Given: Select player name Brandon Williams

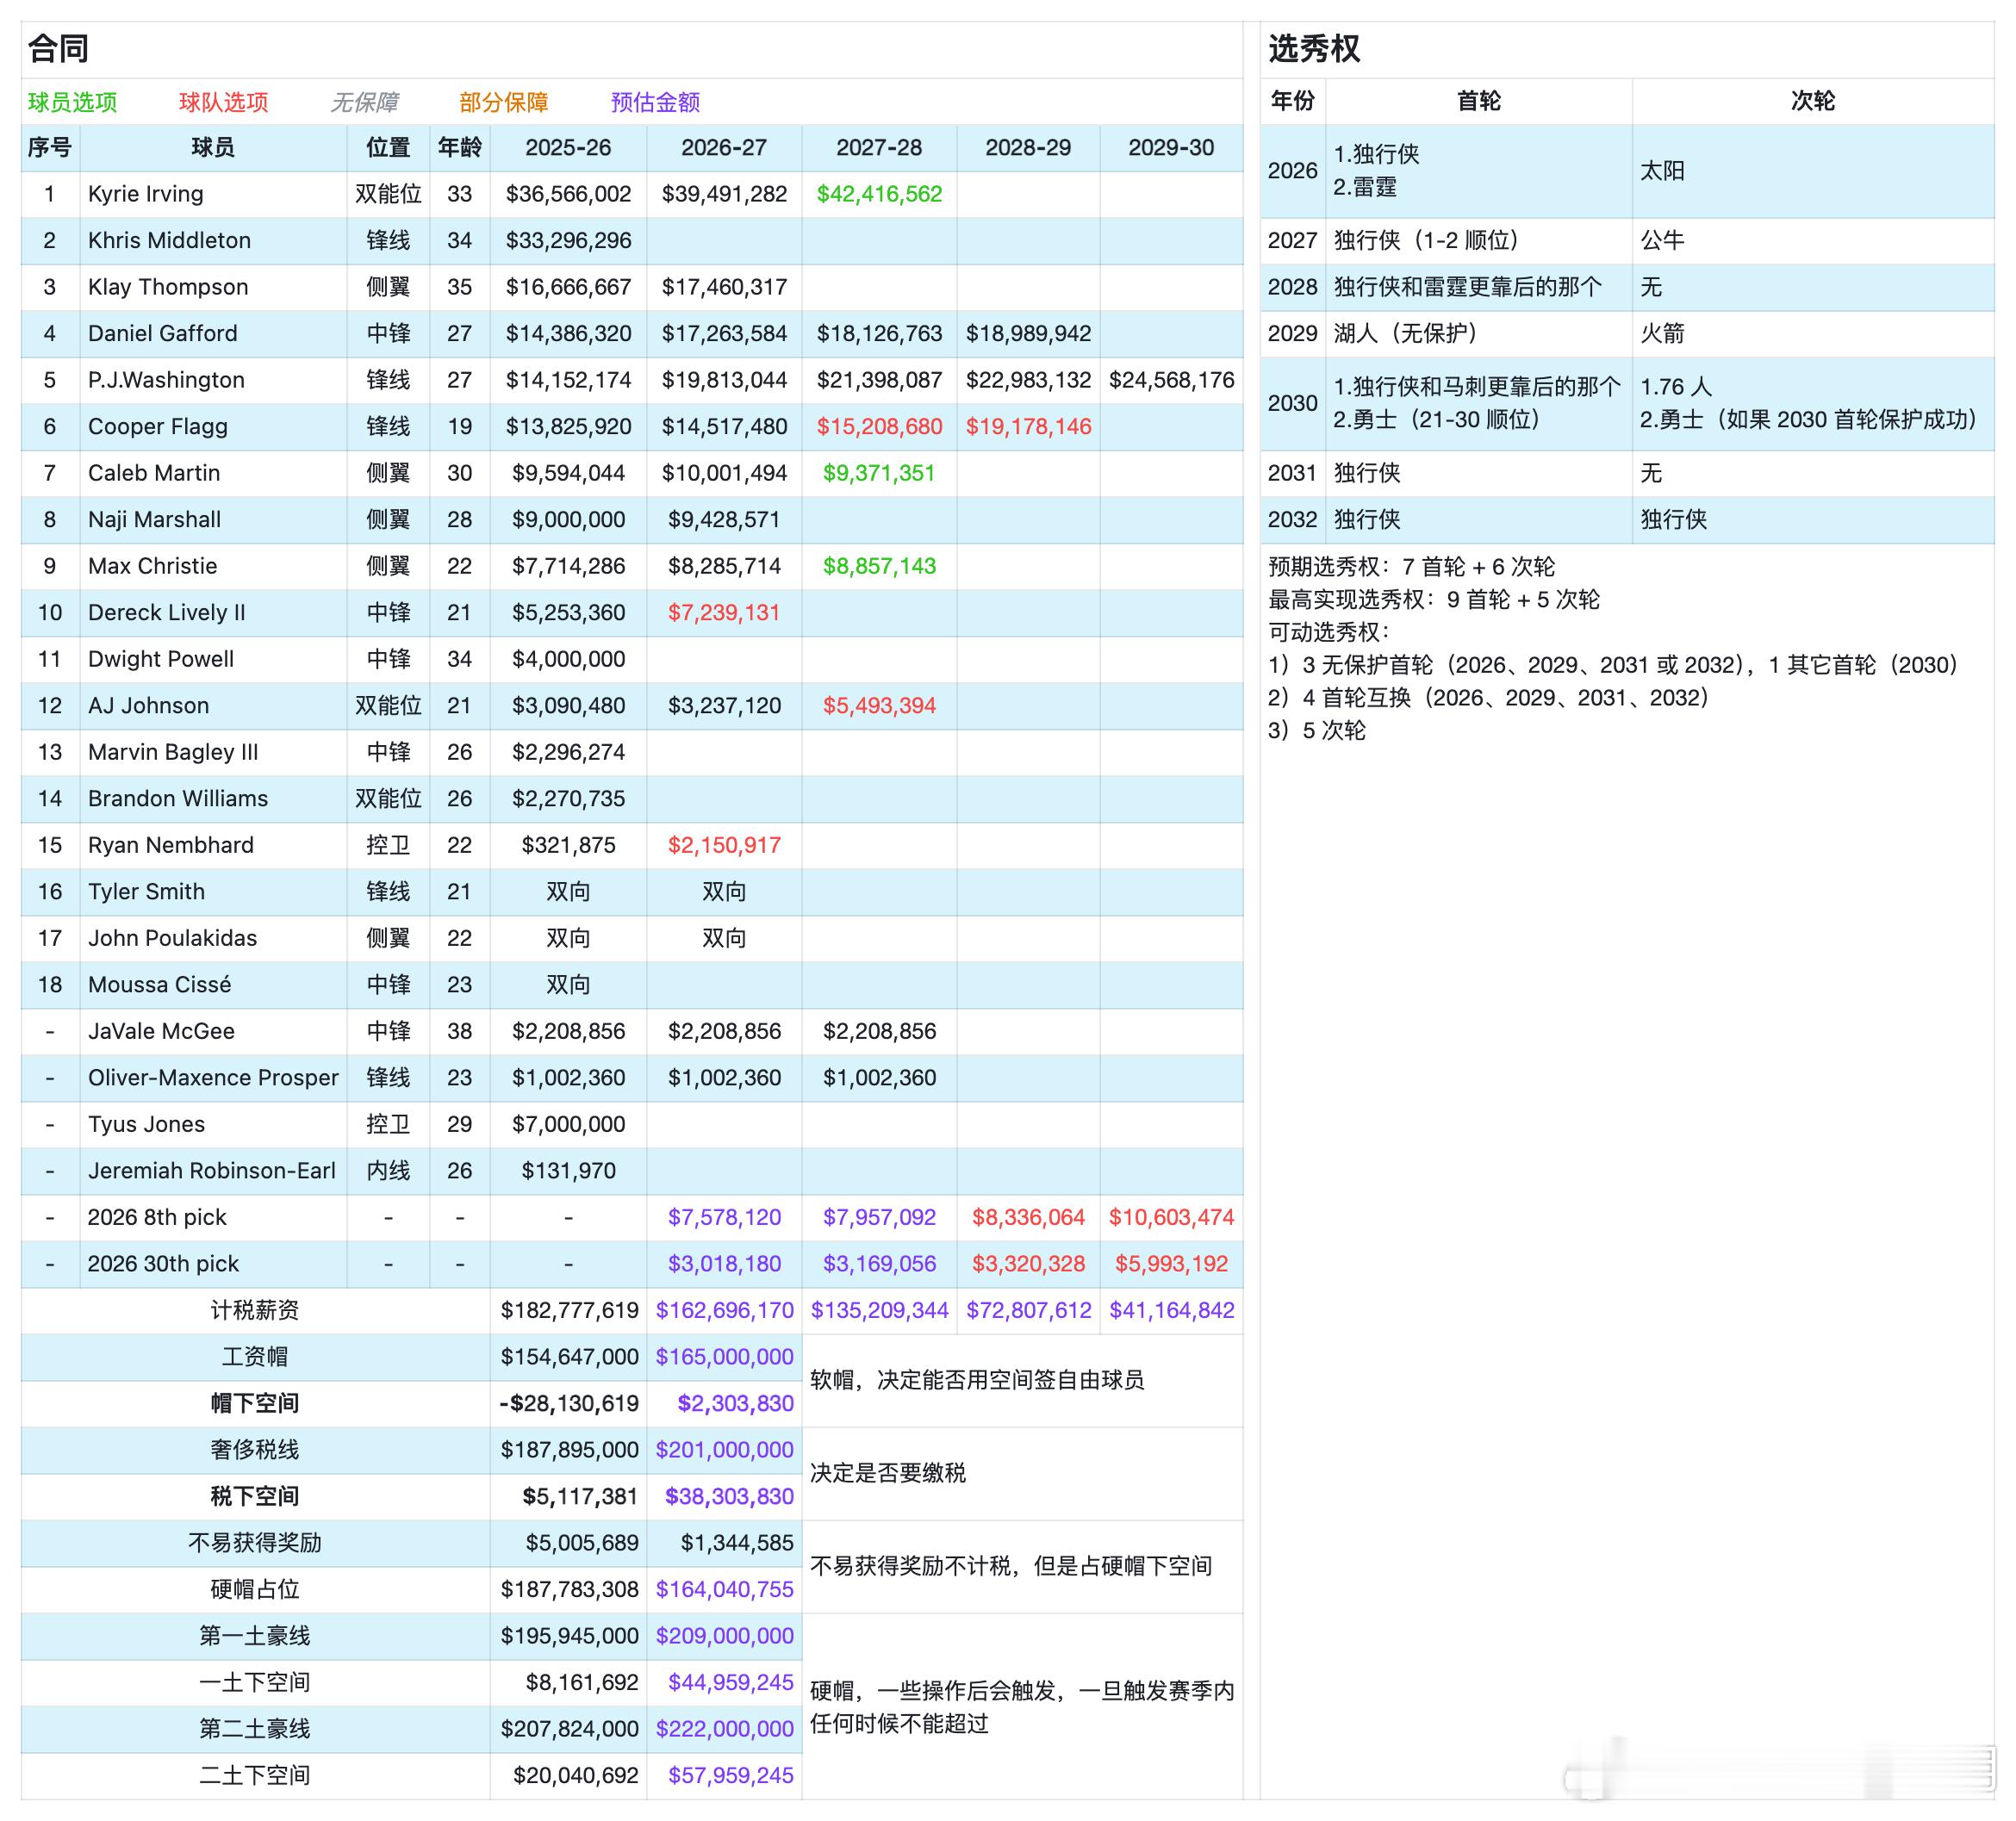Looking at the screenshot, I should click(178, 799).
